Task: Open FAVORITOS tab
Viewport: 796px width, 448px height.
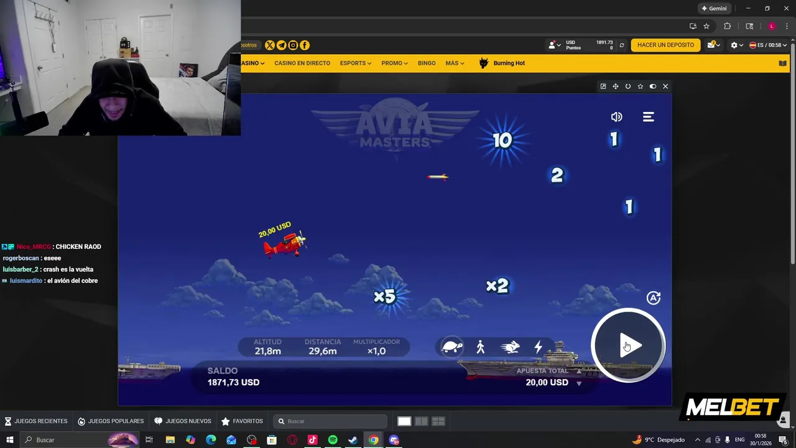Action: pos(243,421)
